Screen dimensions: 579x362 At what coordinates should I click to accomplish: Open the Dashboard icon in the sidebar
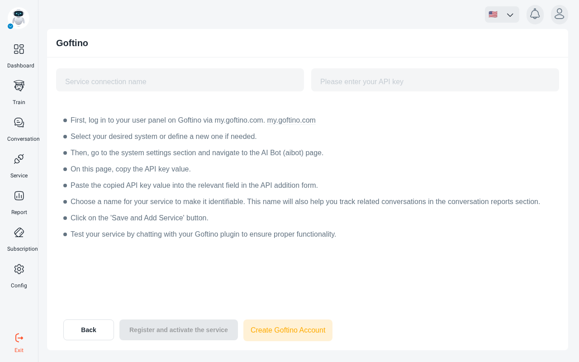19,49
